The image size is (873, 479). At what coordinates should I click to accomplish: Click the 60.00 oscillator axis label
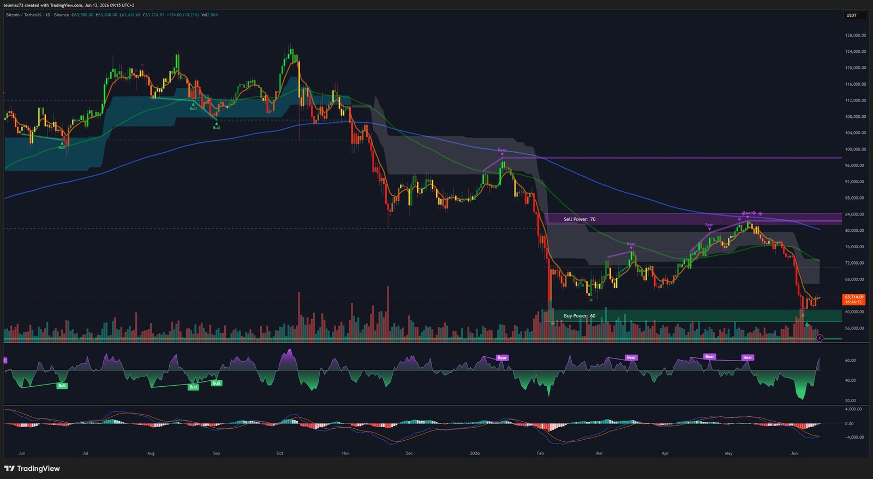coord(850,361)
